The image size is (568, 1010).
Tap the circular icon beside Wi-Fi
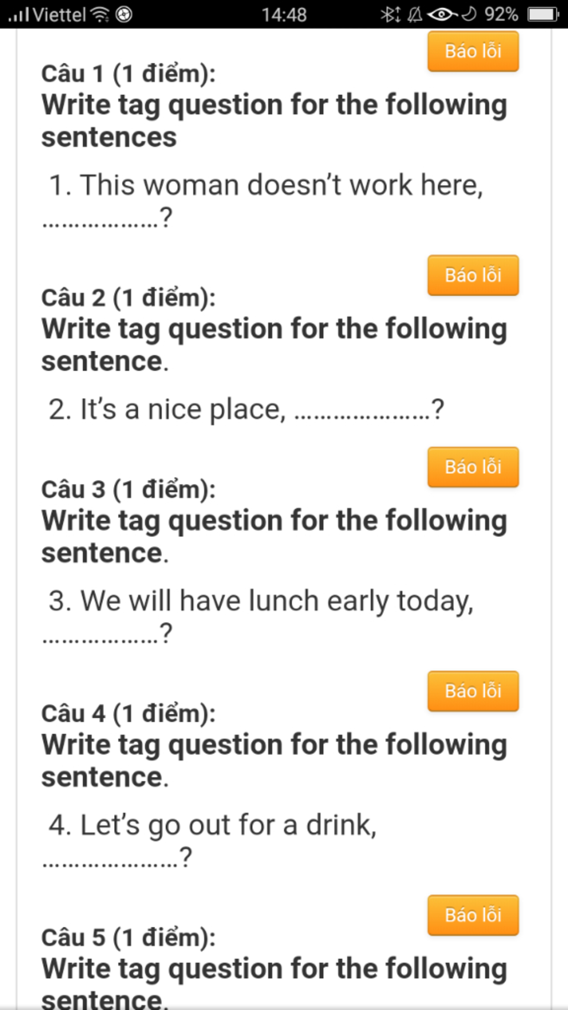(124, 14)
